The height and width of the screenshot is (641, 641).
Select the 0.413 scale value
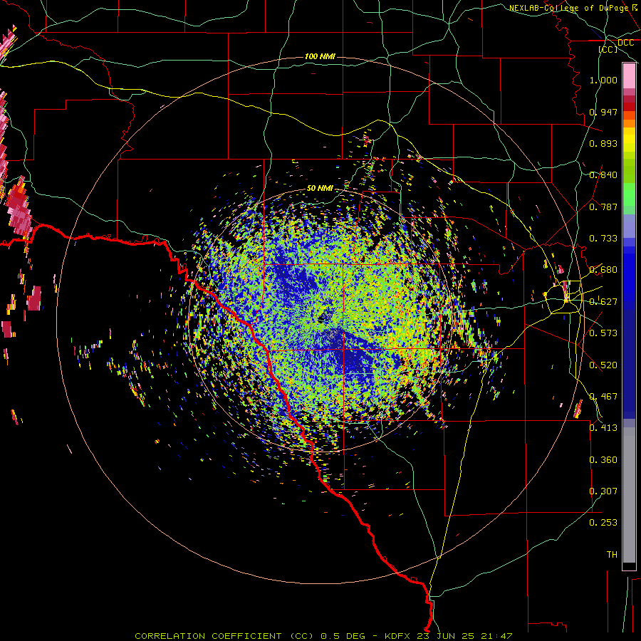[x=603, y=428]
